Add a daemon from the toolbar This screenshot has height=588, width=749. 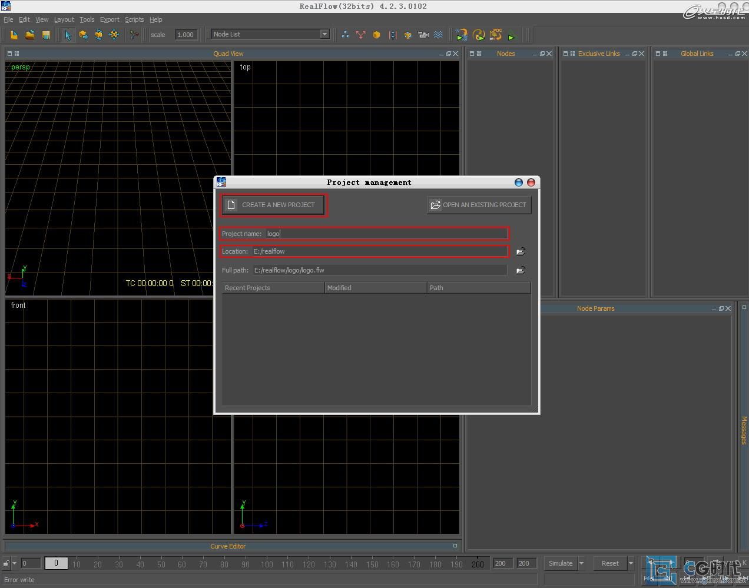361,35
